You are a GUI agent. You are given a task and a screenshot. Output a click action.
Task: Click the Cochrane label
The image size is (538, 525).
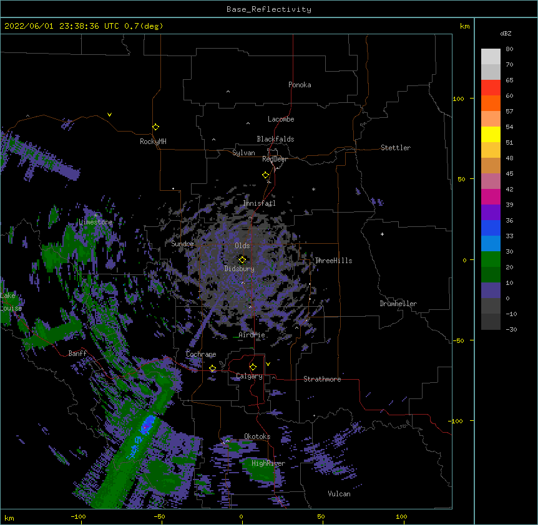click(201, 354)
